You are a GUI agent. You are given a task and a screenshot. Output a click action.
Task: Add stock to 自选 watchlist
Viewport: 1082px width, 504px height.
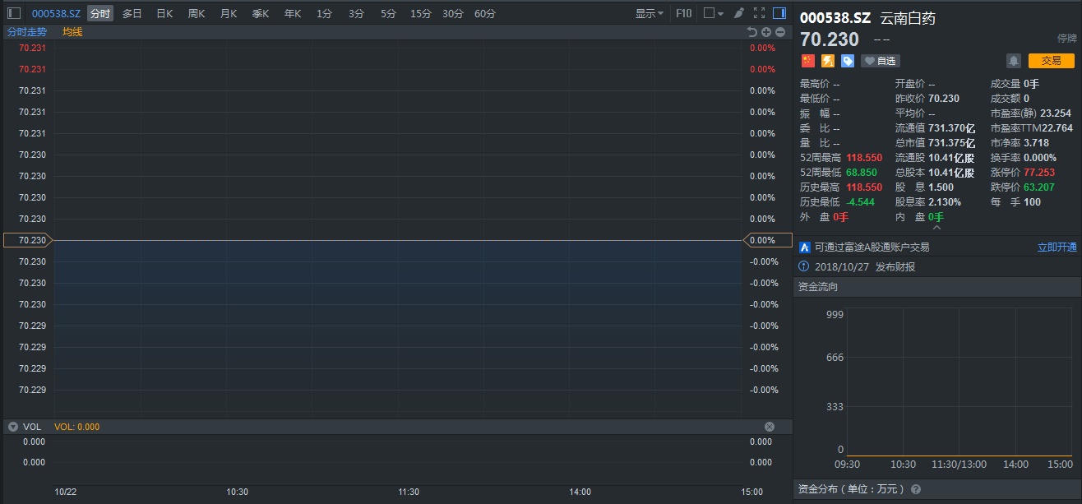(x=880, y=61)
